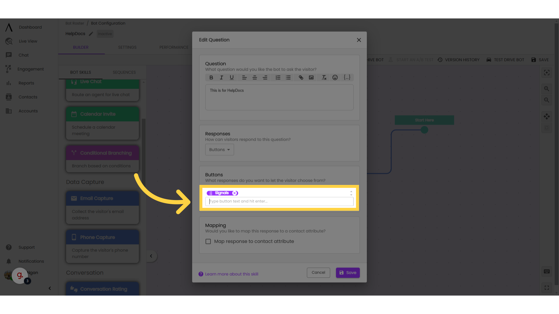Click the Emoji picker icon

[335, 77]
